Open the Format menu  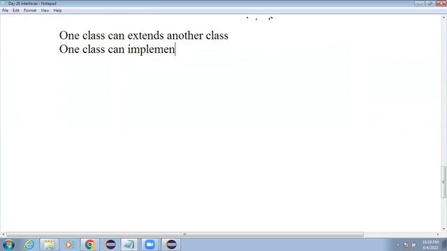point(30,10)
